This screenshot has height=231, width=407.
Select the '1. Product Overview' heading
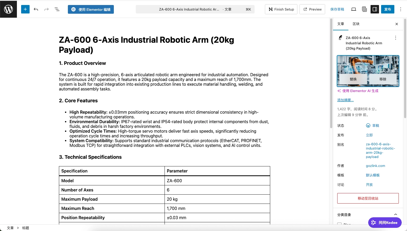[82, 63]
